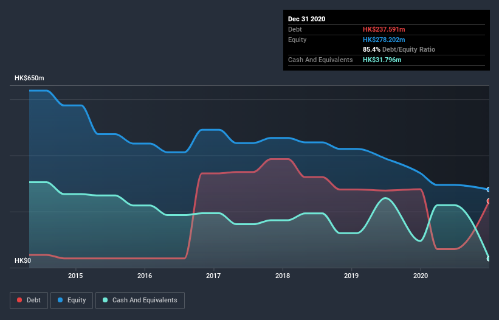The width and height of the screenshot is (499, 320).
Task: Select the 2017 axis label
Action: pyautogui.click(x=213, y=276)
